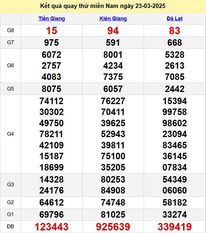Click G2 value 64612
Image resolution: width=206 pixels, height=233 pixels.
(51, 202)
